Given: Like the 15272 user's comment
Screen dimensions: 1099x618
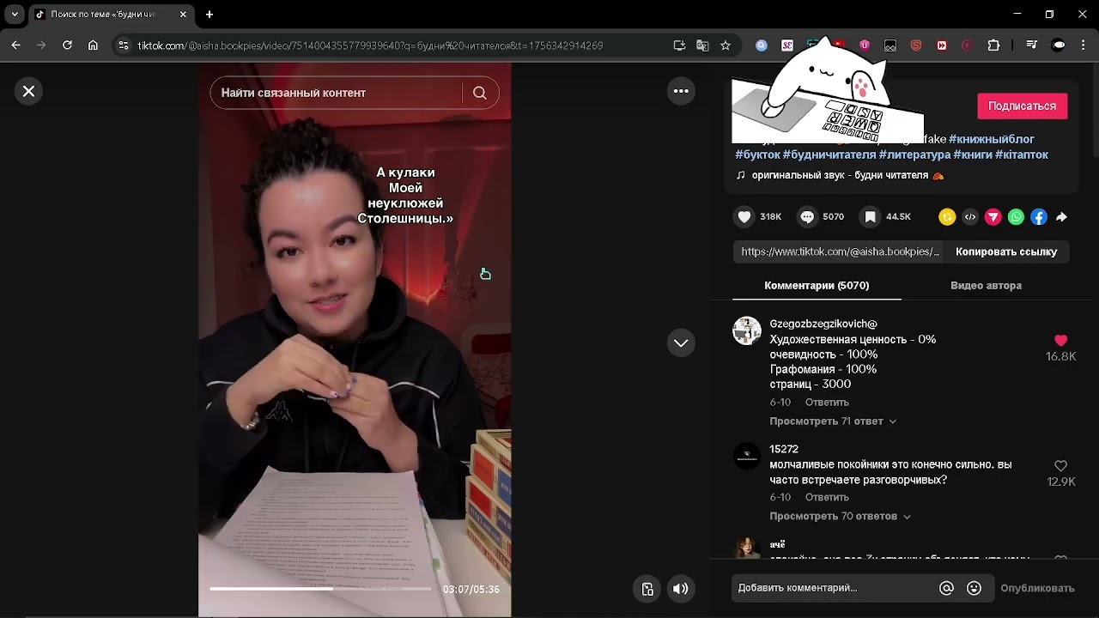Looking at the screenshot, I should point(1060,466).
